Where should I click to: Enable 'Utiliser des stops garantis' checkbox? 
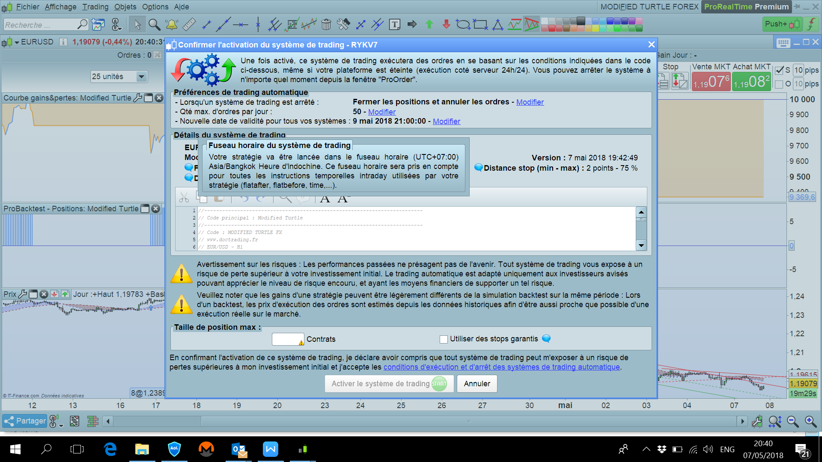444,339
